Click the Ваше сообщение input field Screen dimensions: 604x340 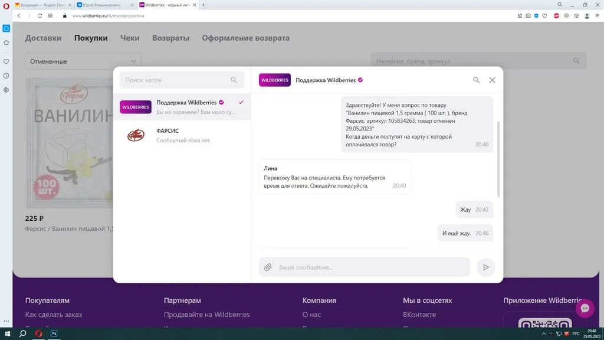coord(365,267)
